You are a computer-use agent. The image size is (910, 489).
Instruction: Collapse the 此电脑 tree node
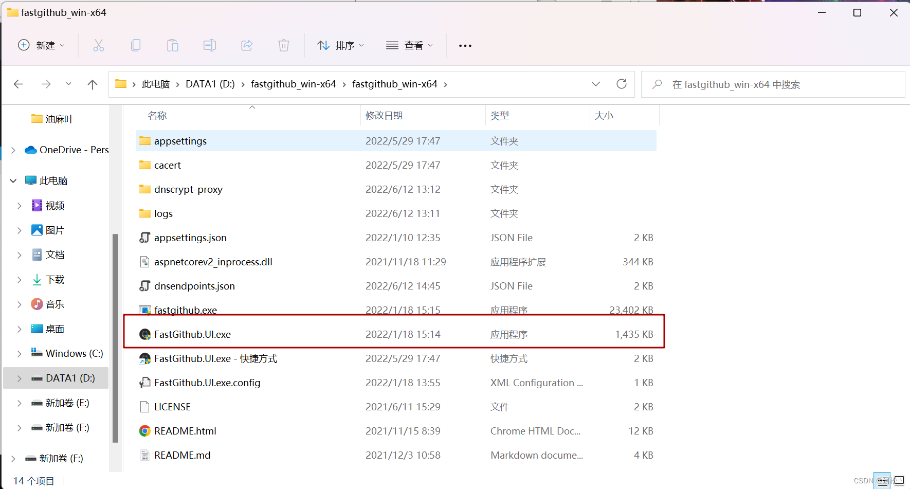tap(13, 180)
